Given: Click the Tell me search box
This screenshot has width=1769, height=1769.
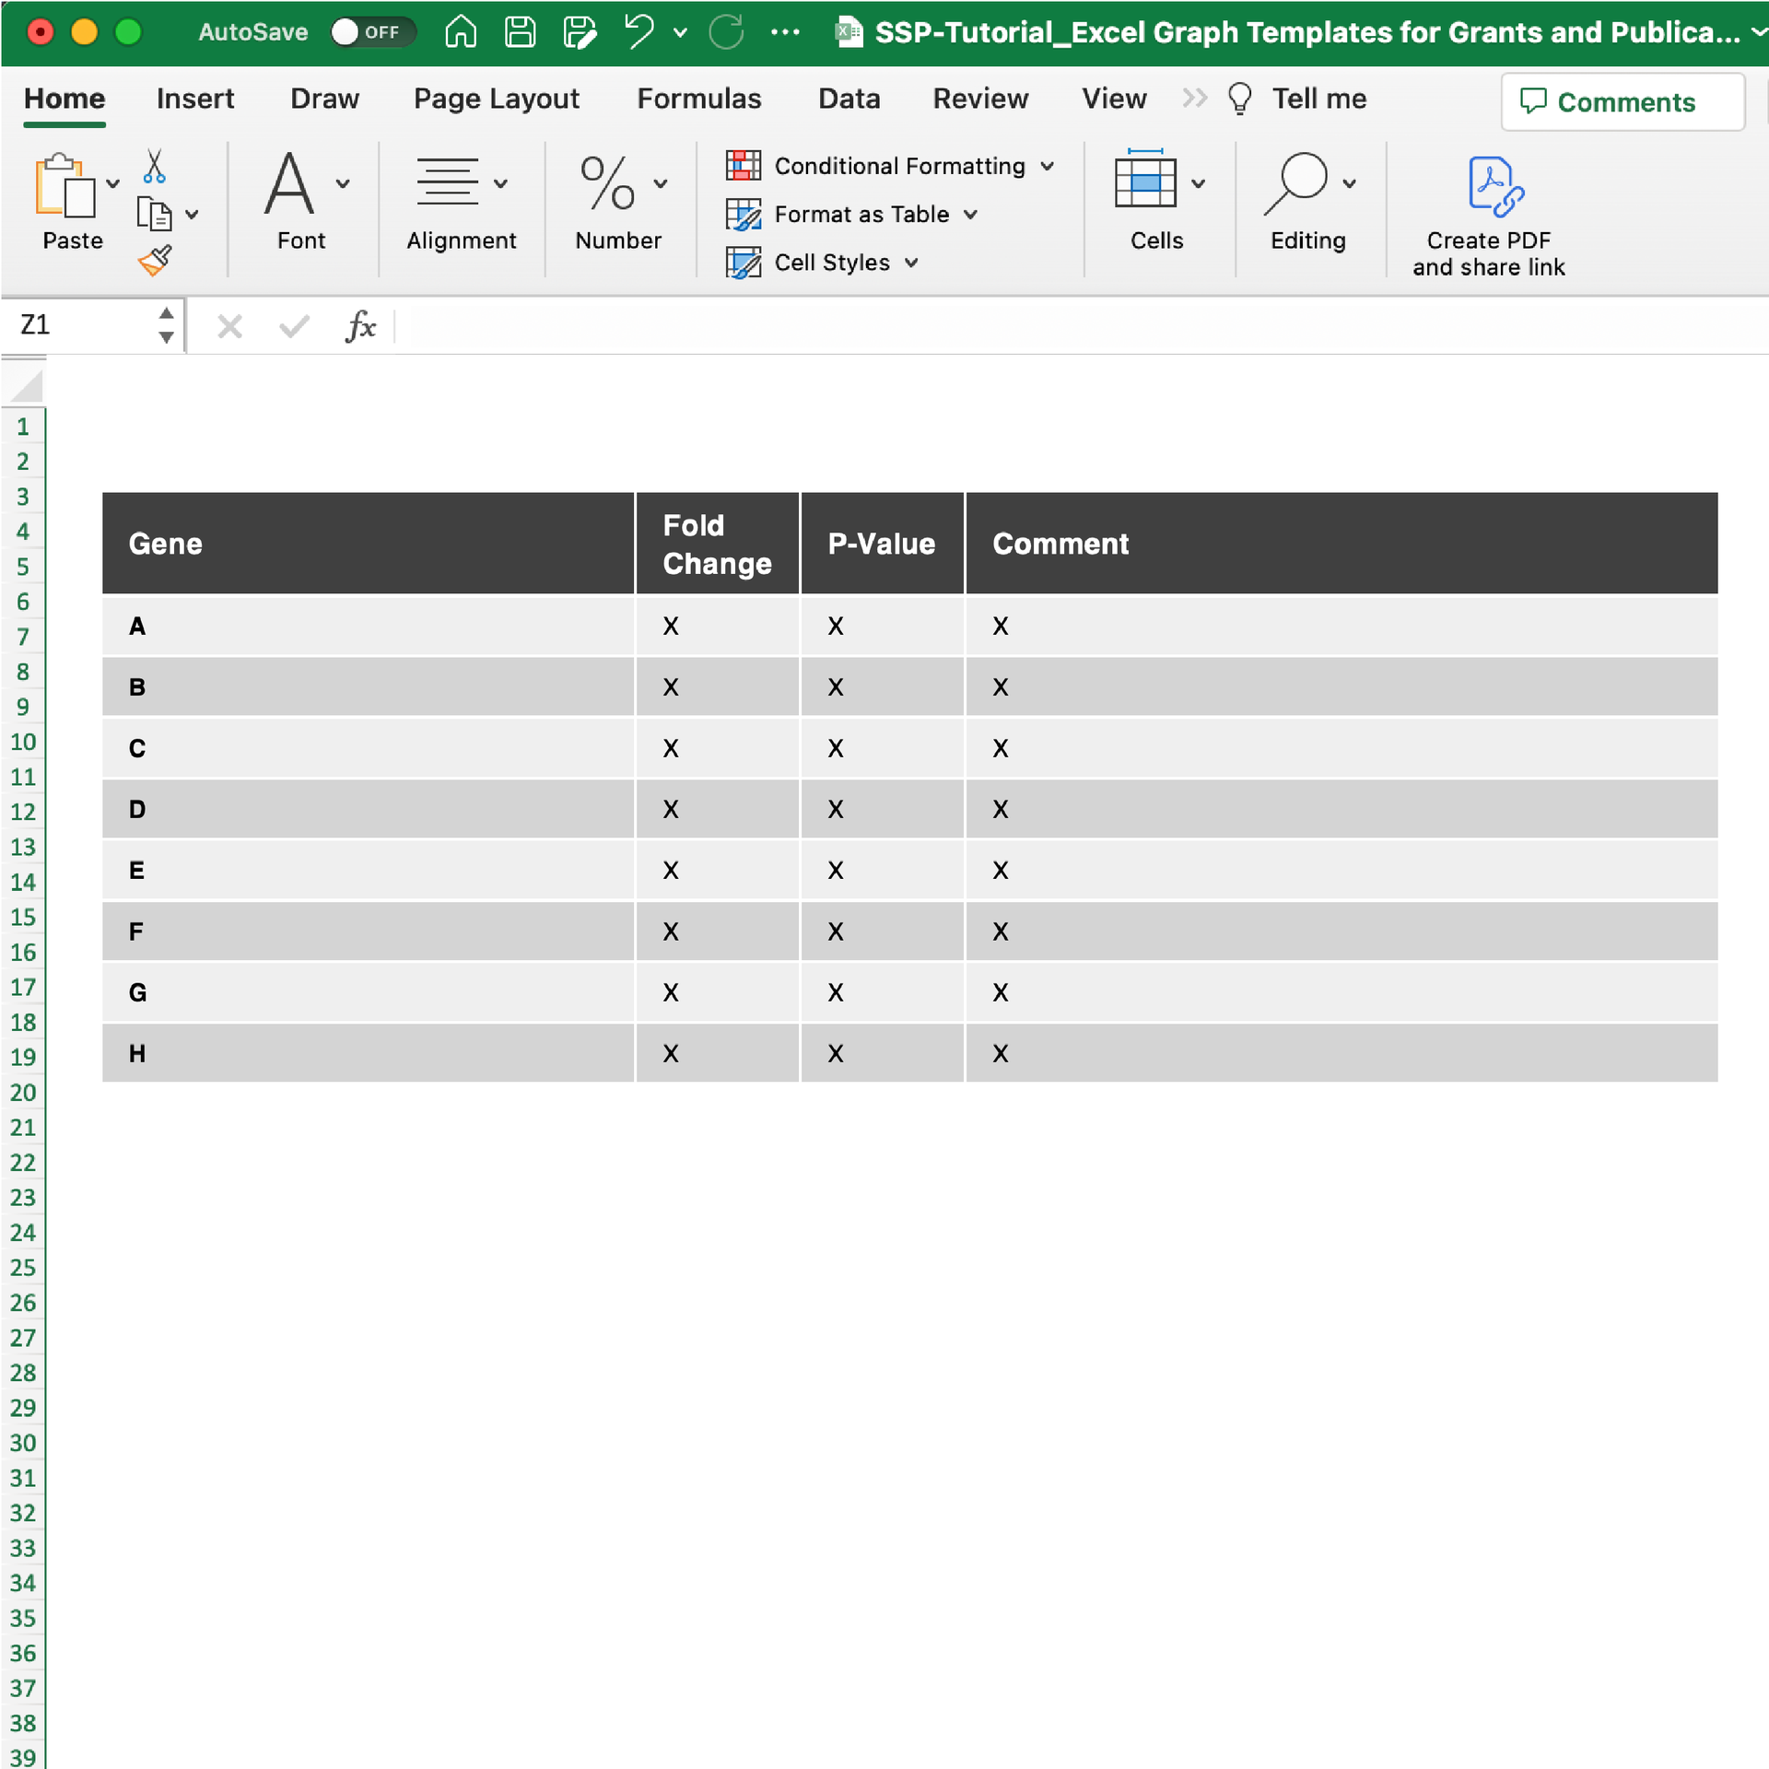Looking at the screenshot, I should click(x=1318, y=99).
